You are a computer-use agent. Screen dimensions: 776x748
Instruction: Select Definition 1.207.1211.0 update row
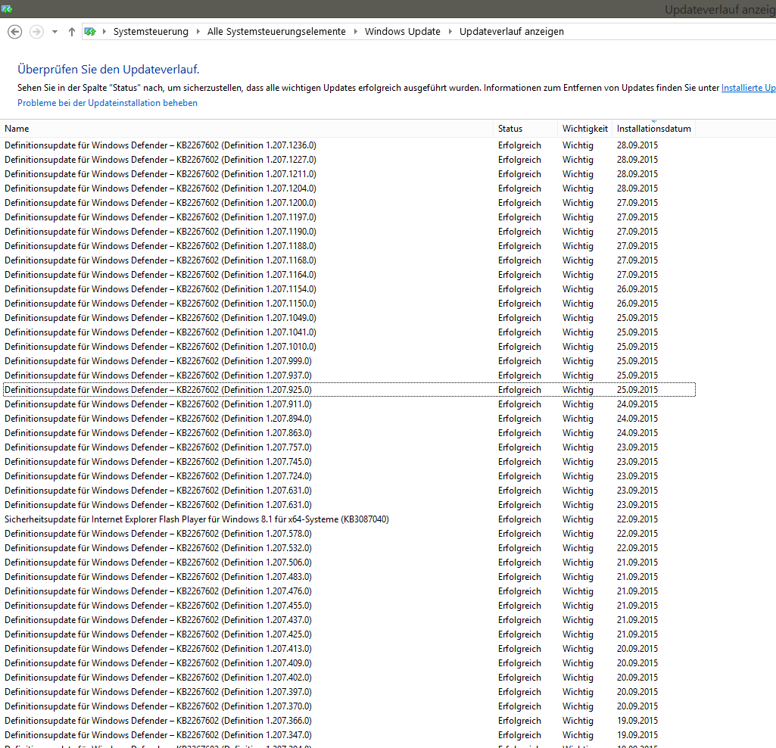coord(349,174)
